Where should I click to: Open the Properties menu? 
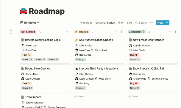[x=86, y=22]
